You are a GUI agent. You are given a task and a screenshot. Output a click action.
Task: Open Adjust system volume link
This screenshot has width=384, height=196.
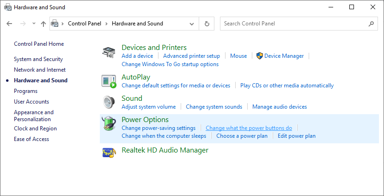(148, 107)
